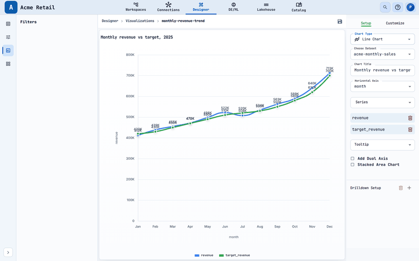Viewport: 419px width, 261px height.
Task: Click the sidebar dashboard tiles icon
Action: (x=8, y=64)
